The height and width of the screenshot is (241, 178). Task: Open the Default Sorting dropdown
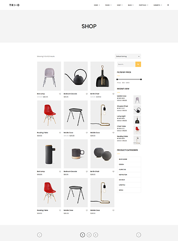click(x=128, y=56)
